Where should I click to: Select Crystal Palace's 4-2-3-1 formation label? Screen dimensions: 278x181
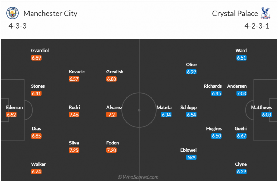pyautogui.click(x=256, y=26)
